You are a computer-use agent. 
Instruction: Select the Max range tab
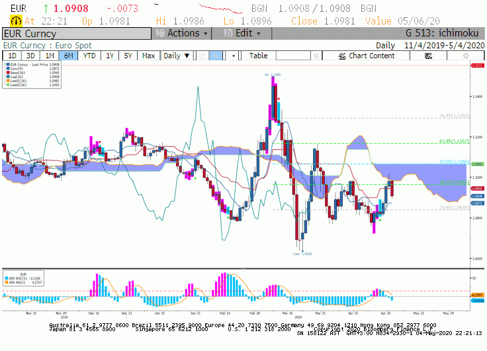[x=148, y=56]
